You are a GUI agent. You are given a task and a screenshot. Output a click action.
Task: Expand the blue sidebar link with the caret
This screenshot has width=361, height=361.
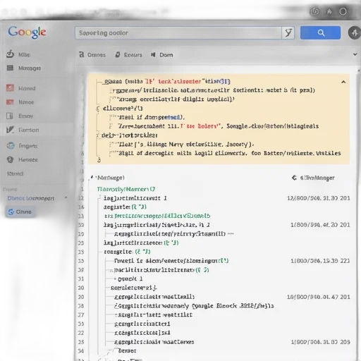pos(31,198)
